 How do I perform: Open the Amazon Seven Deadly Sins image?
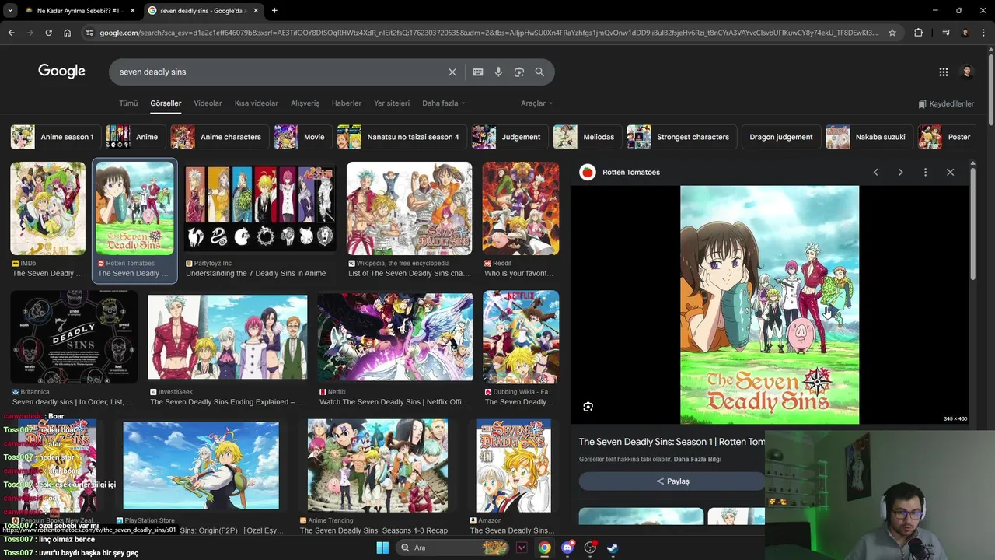point(514,465)
